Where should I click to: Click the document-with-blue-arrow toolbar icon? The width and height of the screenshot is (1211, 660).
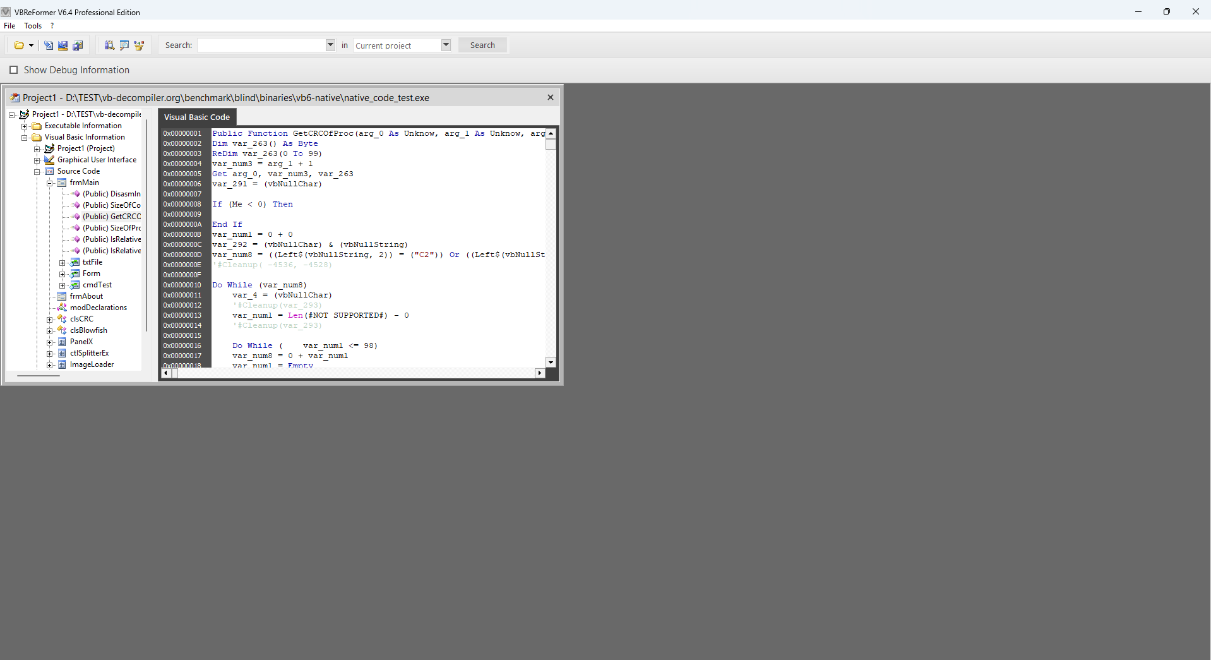pyautogui.click(x=49, y=45)
